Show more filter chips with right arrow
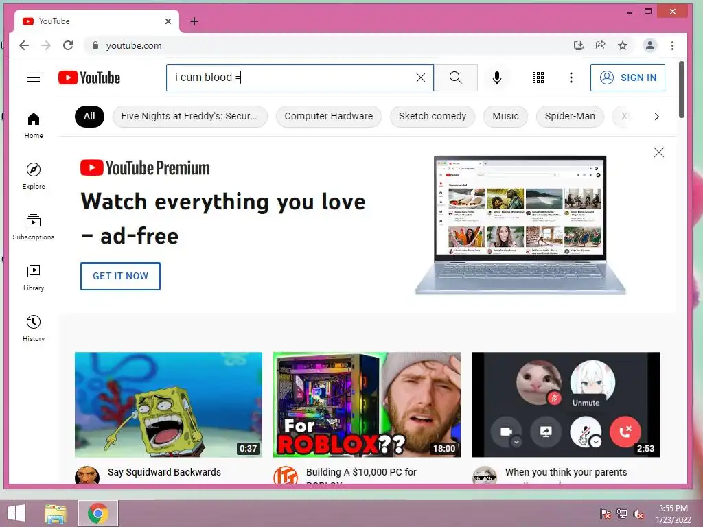The height and width of the screenshot is (527, 703). pyautogui.click(x=657, y=117)
